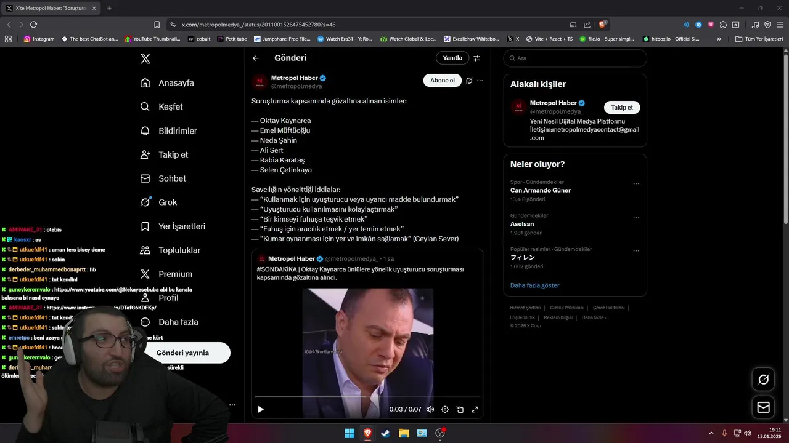Click the bookmark icon beside address bar
Image resolution: width=789 pixels, height=443 pixels.
click(x=157, y=25)
